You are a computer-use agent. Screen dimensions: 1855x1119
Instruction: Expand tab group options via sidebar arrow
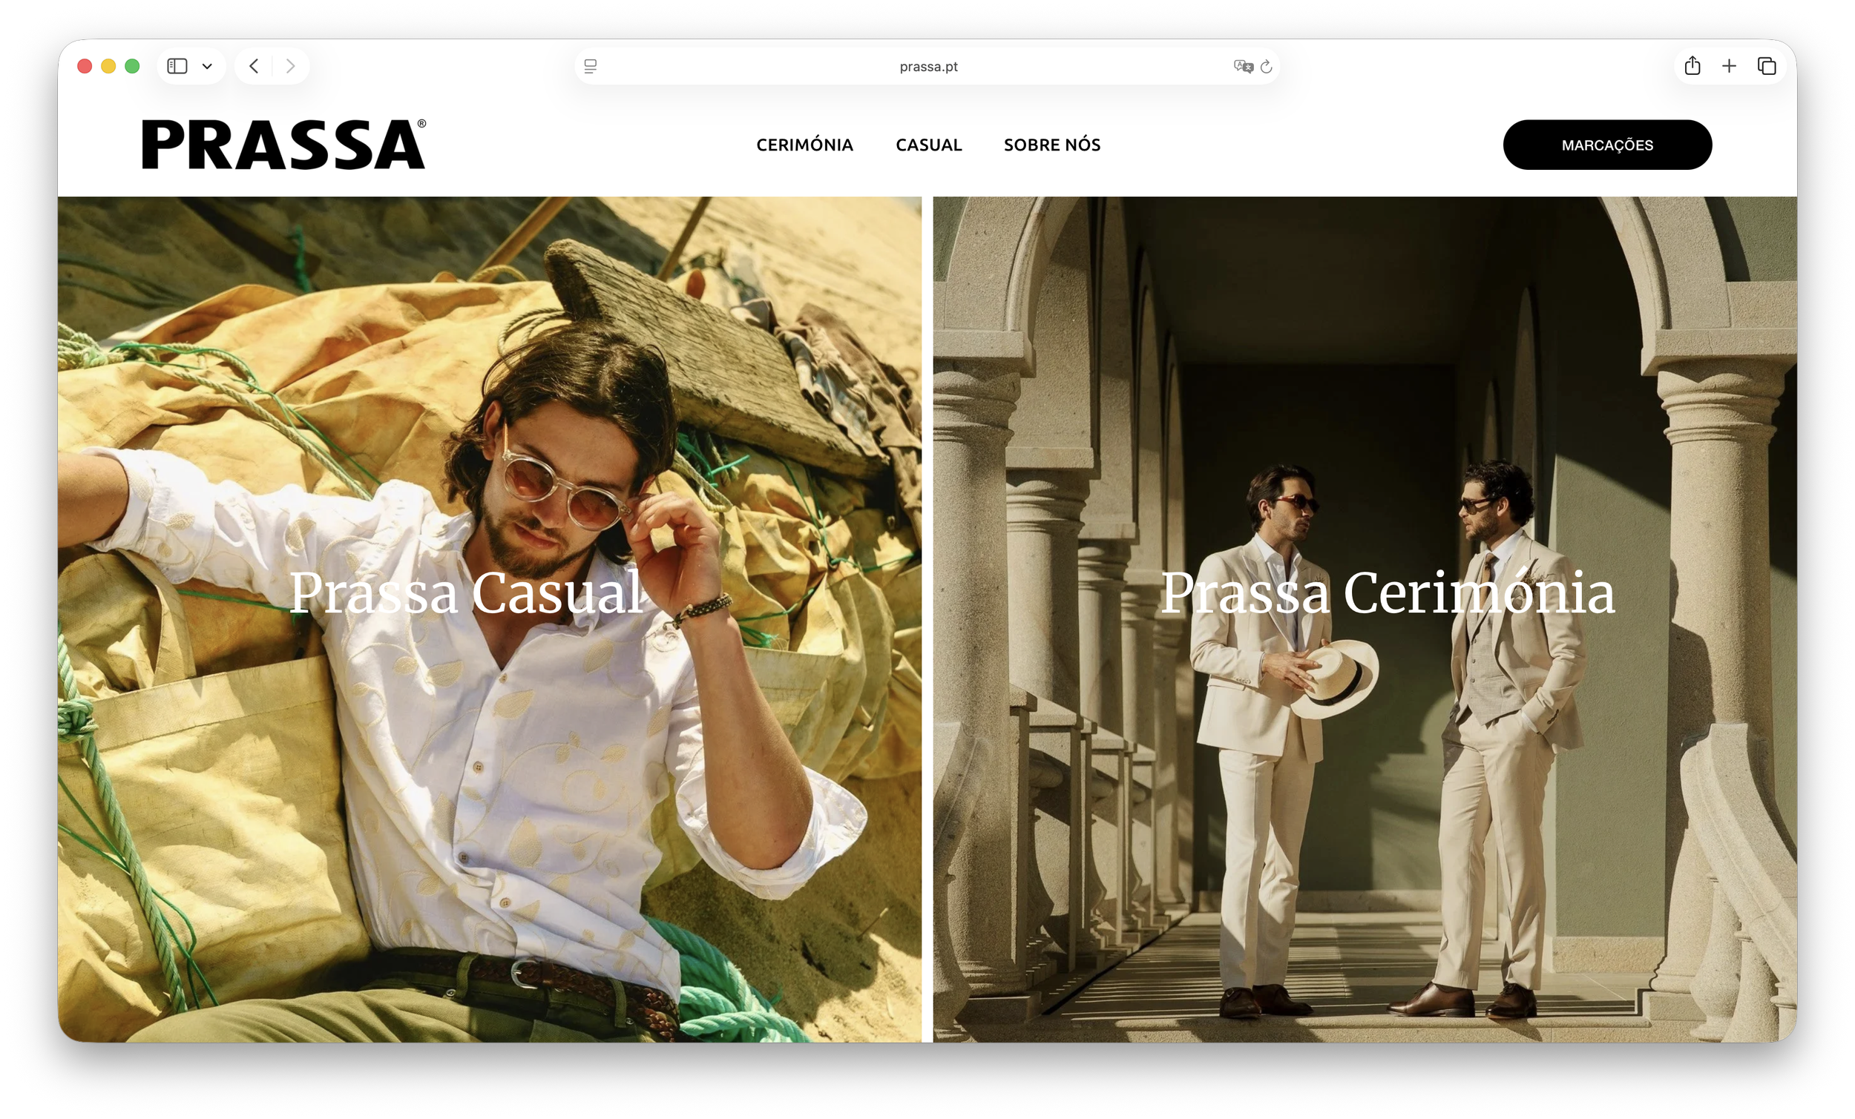point(209,66)
